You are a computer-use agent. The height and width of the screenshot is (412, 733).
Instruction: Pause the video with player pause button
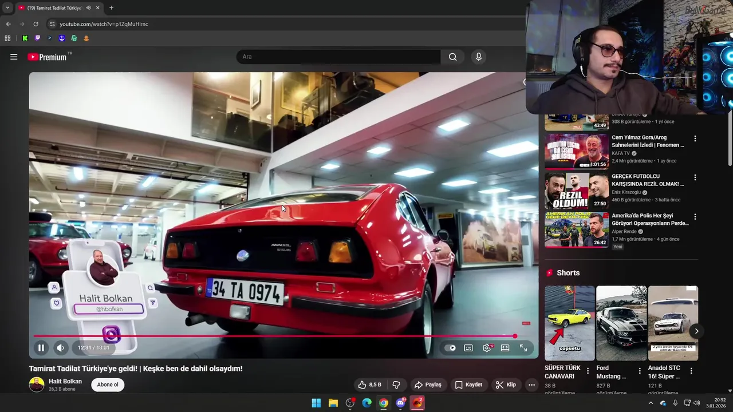coord(41,347)
